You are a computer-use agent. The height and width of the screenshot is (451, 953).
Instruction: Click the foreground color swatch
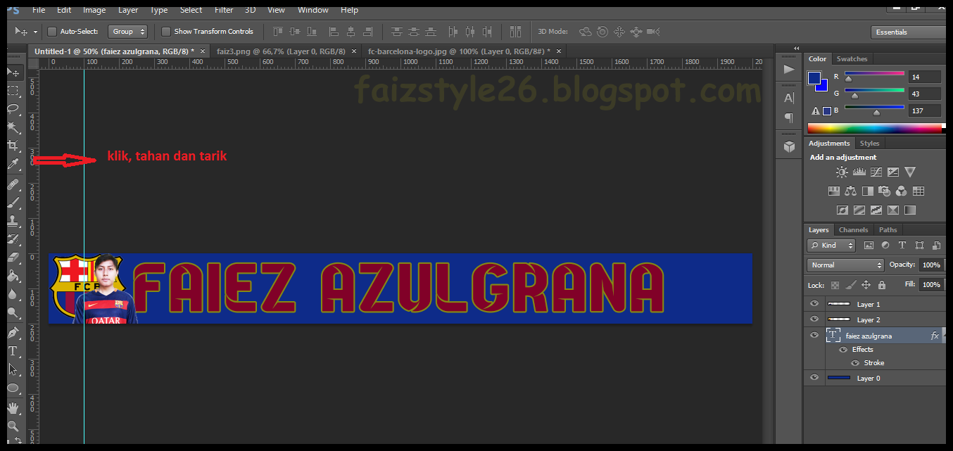814,77
